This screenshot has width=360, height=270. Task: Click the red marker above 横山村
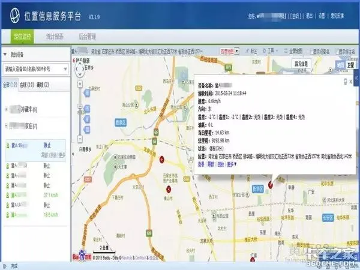click(x=169, y=189)
